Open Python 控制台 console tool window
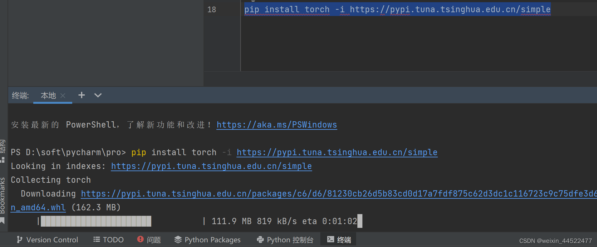The width and height of the screenshot is (597, 247). pyautogui.click(x=285, y=240)
